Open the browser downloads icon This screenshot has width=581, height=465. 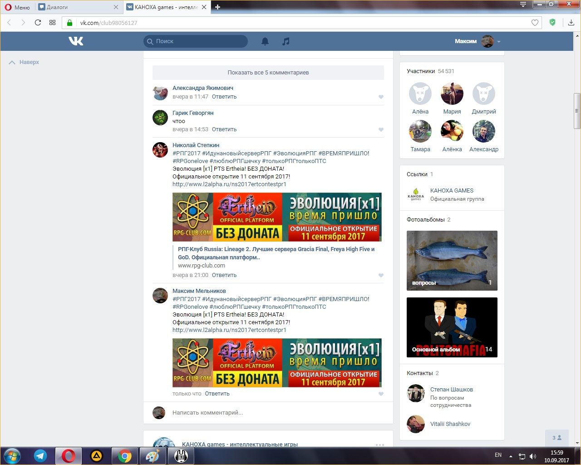(571, 23)
